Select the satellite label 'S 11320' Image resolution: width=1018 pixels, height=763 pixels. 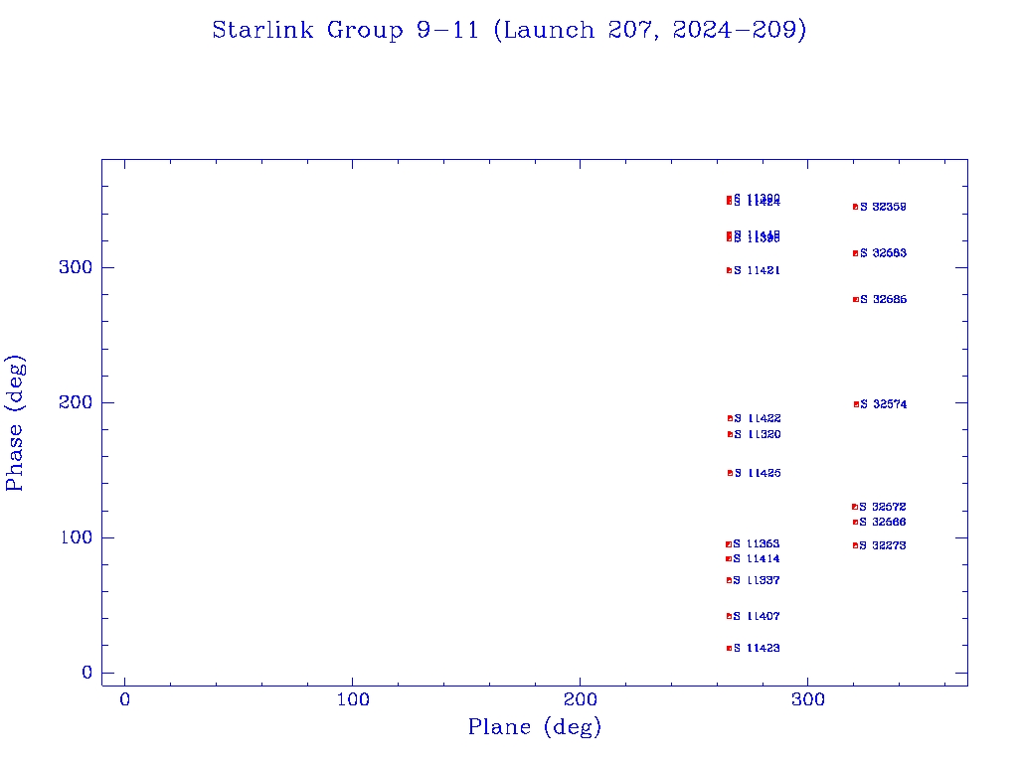tap(758, 435)
